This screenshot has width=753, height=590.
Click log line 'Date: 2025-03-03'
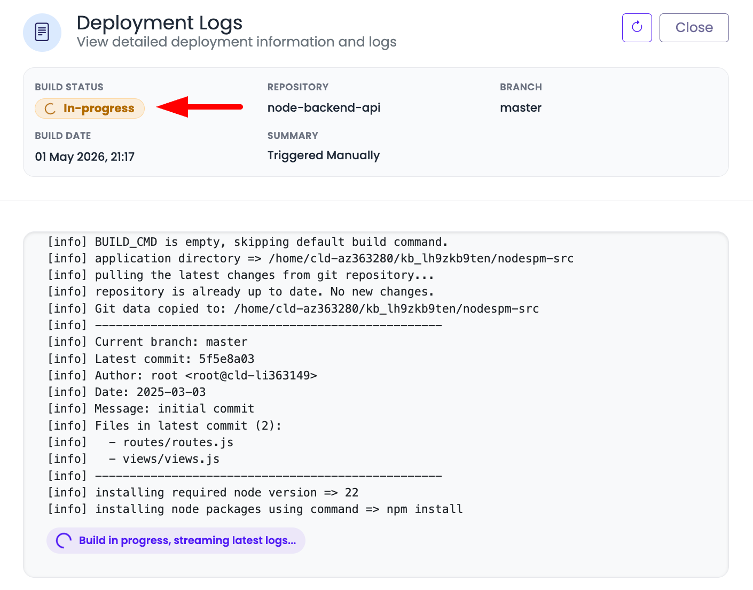(x=127, y=392)
